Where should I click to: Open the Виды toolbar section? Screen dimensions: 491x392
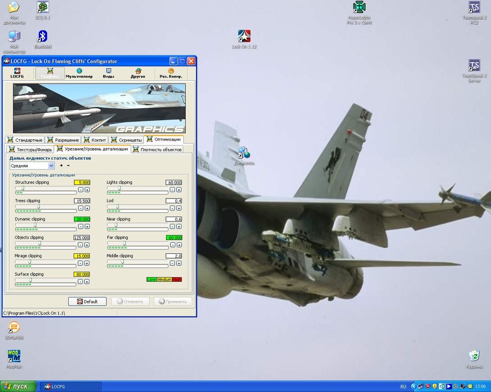[109, 73]
